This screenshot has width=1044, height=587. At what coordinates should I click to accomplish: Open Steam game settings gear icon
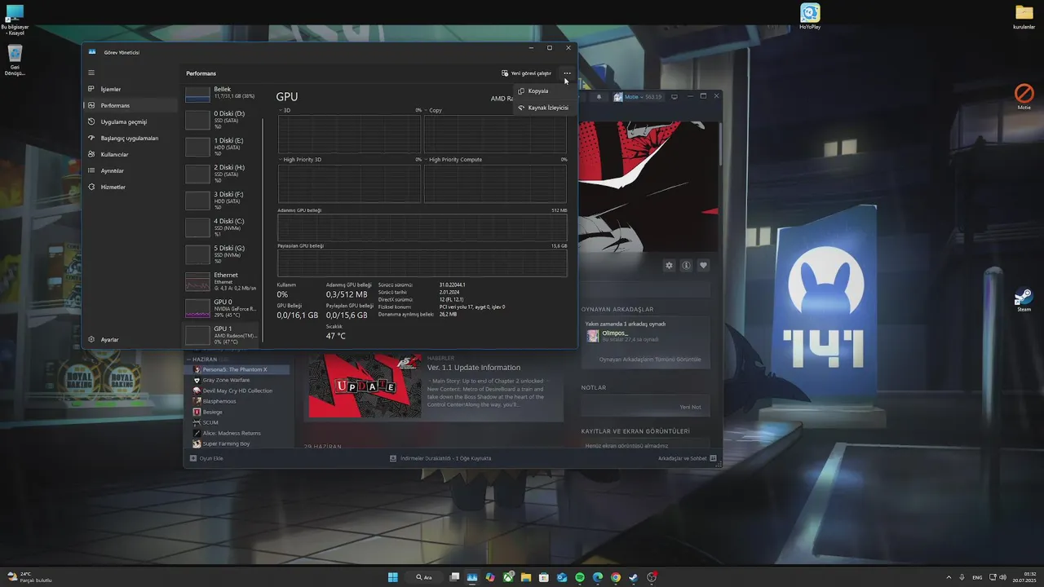(x=669, y=265)
